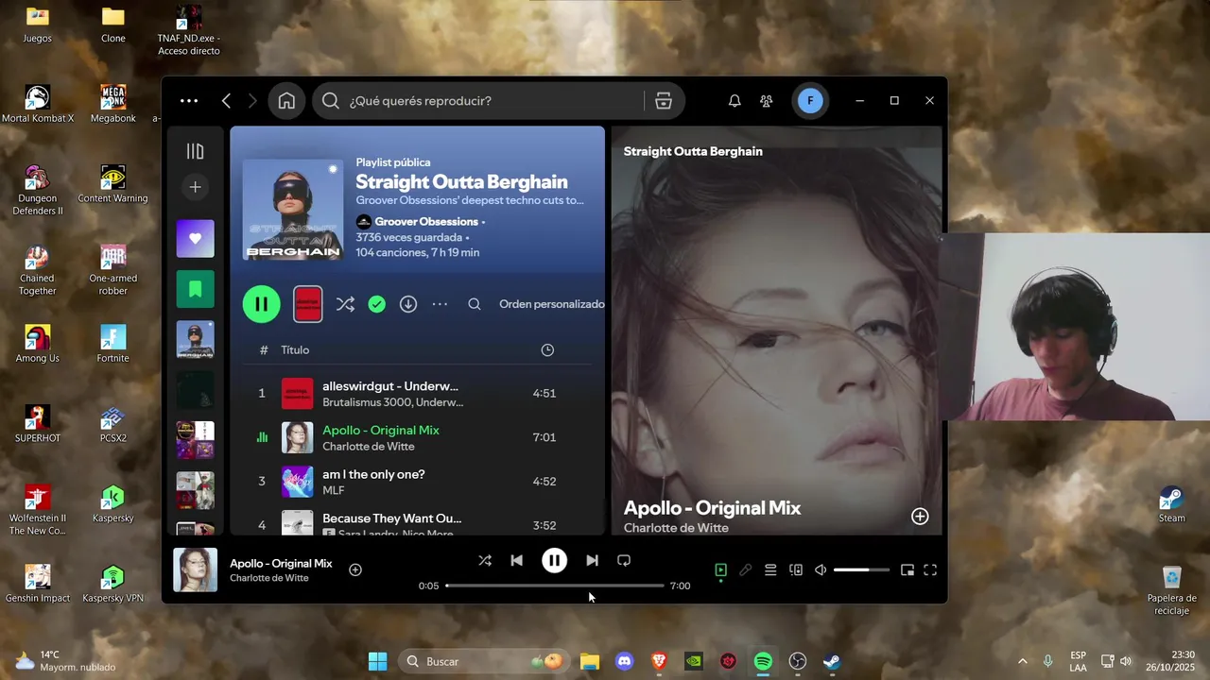Image resolution: width=1210 pixels, height=680 pixels.
Task: Open the Windows Start menu
Action: tap(377, 661)
